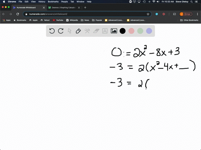Open the Tab menu
The height and width of the screenshot is (150, 201).
72,2
